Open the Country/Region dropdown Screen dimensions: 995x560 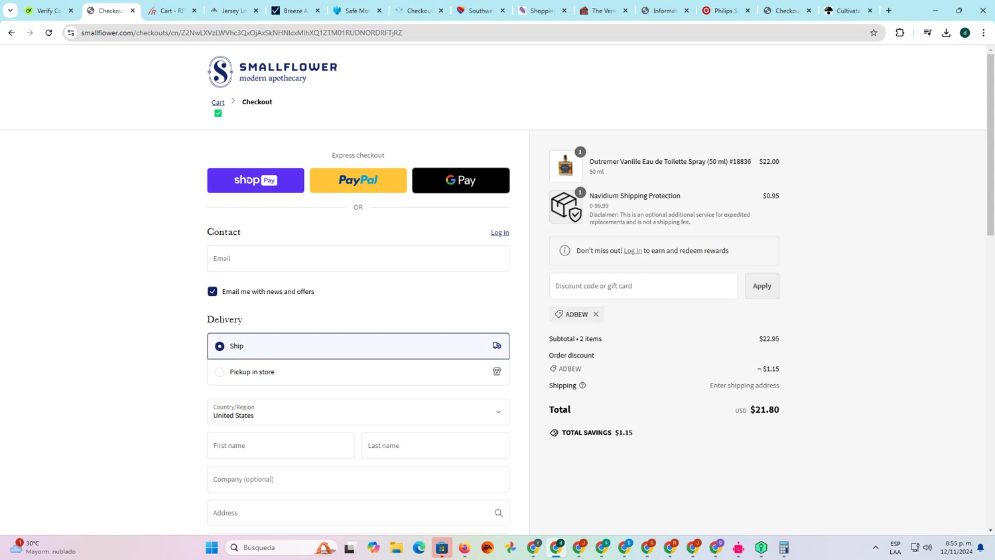tap(358, 412)
